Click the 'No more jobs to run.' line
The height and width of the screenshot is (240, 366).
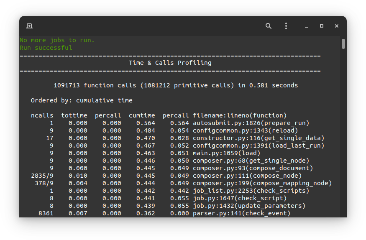[57, 40]
